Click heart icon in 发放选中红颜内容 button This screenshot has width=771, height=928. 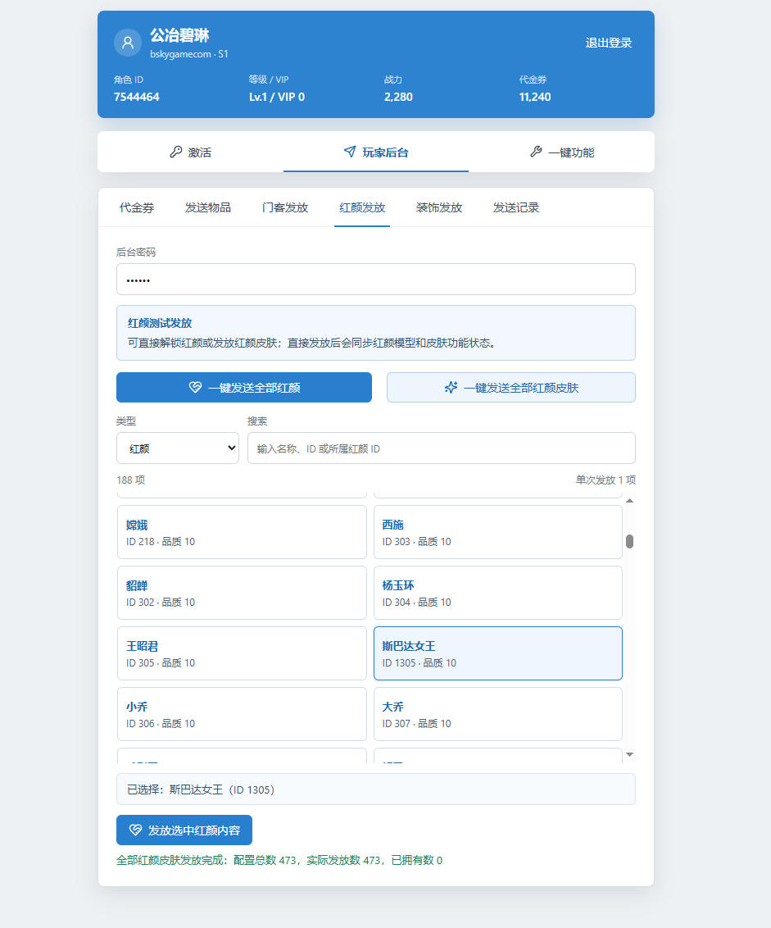135,830
